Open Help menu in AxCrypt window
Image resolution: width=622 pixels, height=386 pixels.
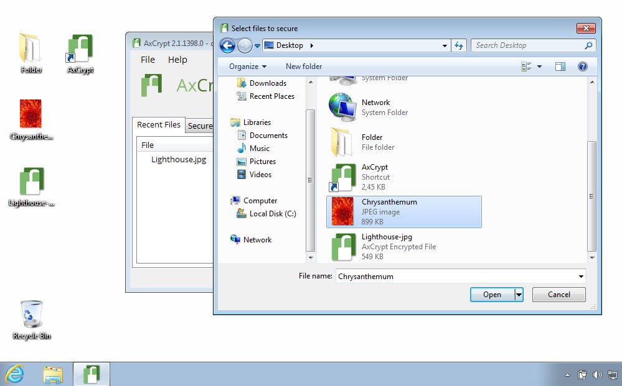(177, 60)
